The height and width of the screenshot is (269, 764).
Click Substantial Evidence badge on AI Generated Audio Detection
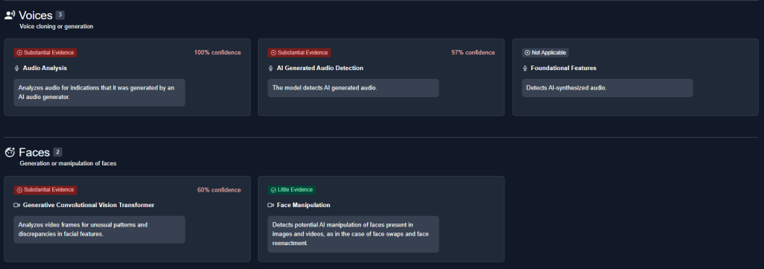299,53
